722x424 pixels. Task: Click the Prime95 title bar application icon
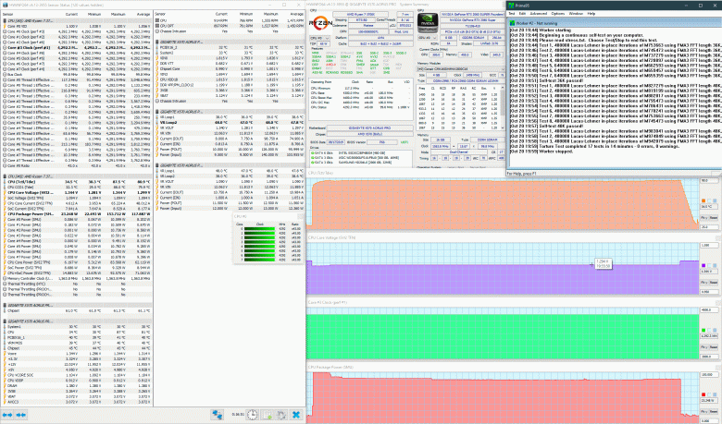(x=511, y=6)
